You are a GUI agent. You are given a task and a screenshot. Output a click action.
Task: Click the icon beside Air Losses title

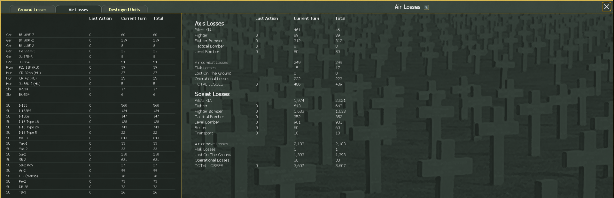[x=426, y=7]
